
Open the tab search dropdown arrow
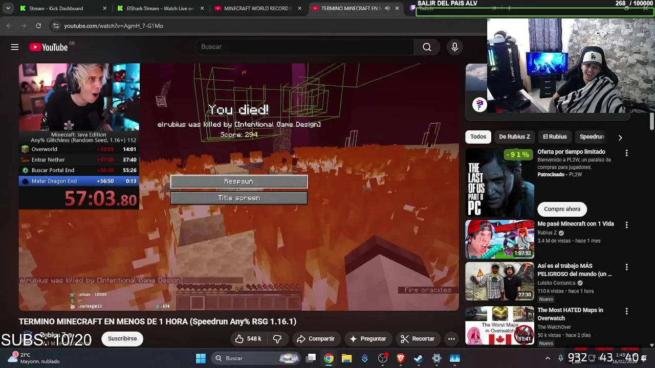click(x=8, y=8)
